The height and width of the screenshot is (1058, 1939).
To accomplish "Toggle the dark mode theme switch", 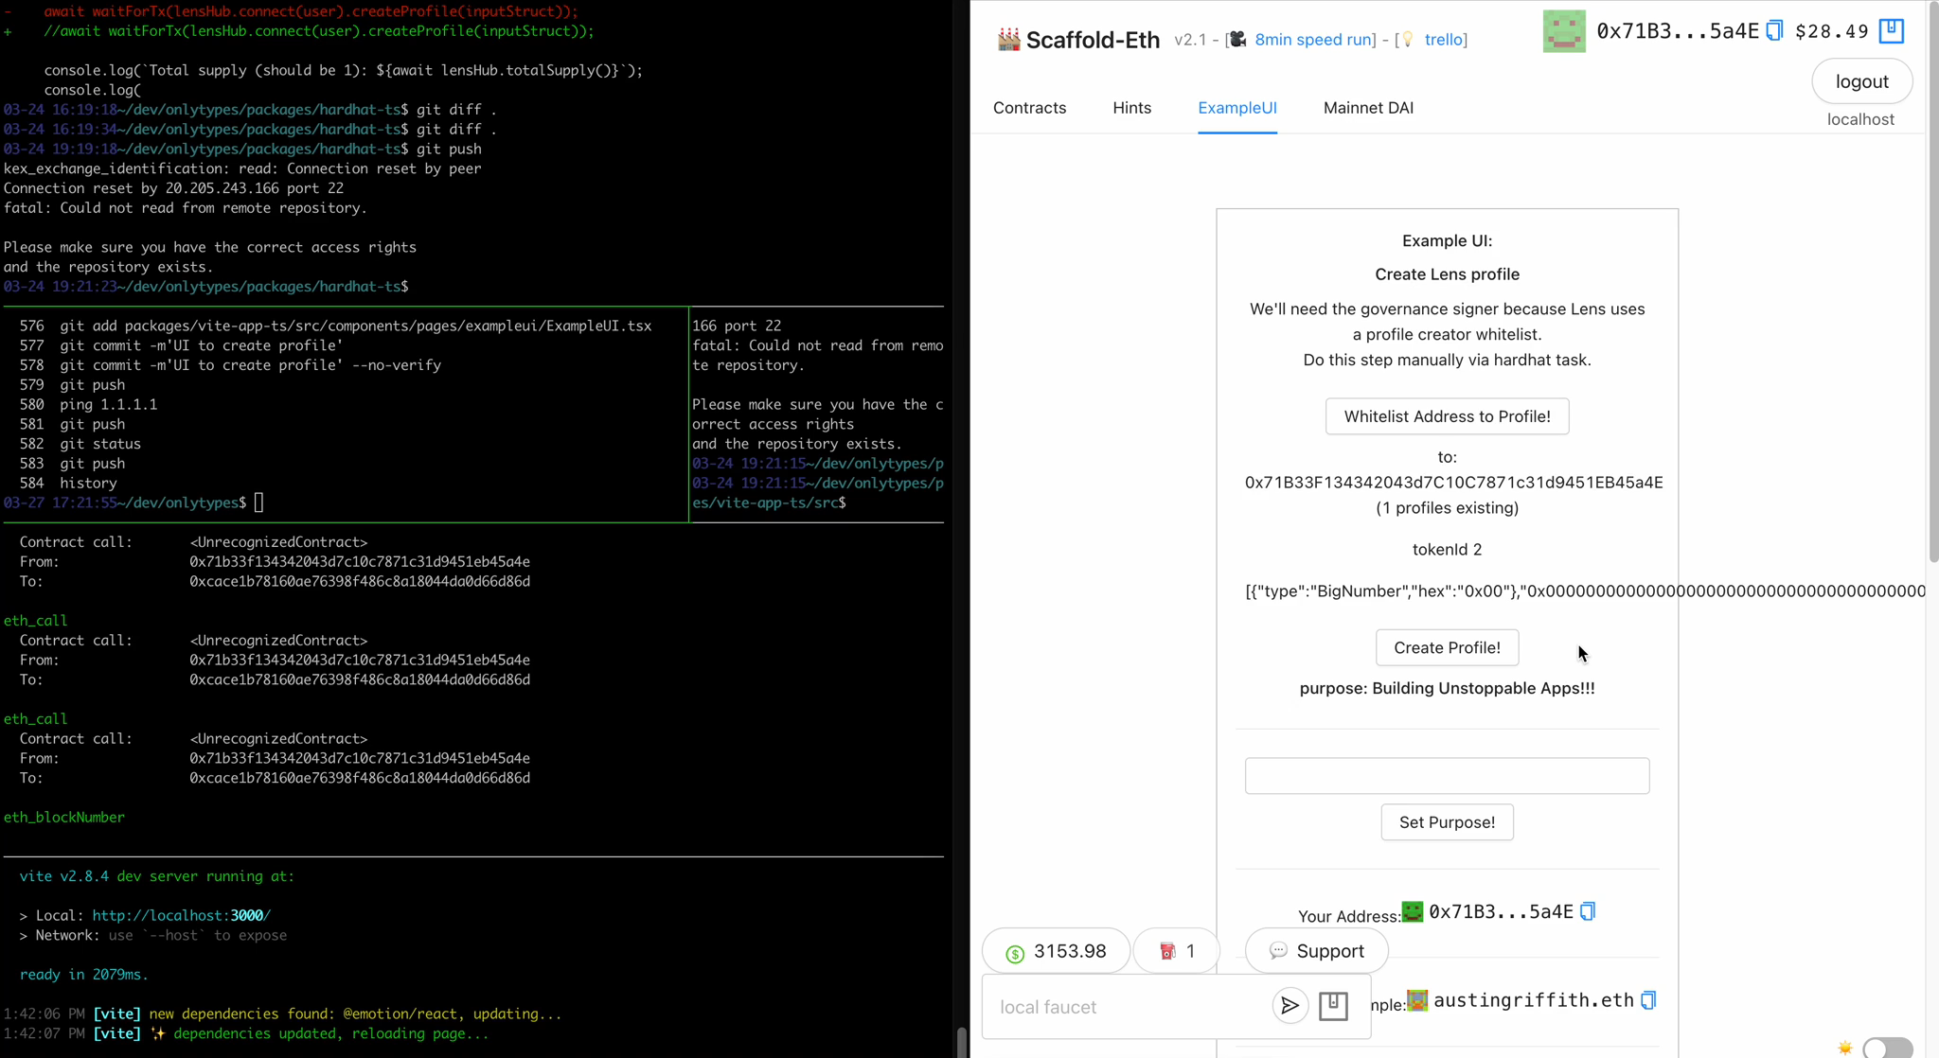I will pos(1886,1047).
